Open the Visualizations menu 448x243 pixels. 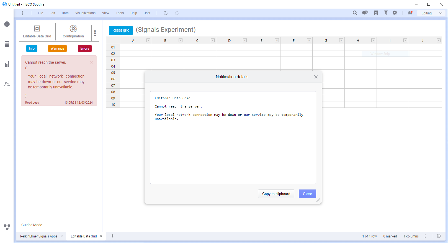coord(85,13)
